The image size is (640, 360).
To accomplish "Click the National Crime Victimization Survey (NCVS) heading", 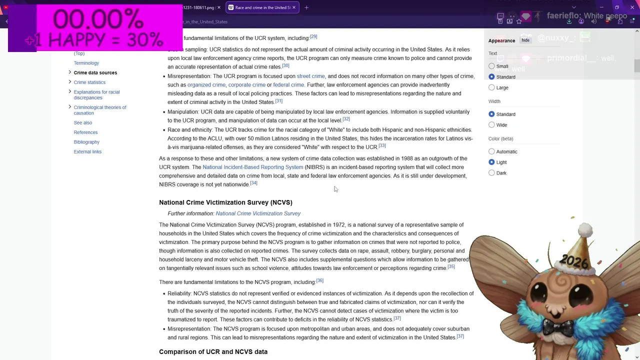I will pyautogui.click(x=225, y=202).
